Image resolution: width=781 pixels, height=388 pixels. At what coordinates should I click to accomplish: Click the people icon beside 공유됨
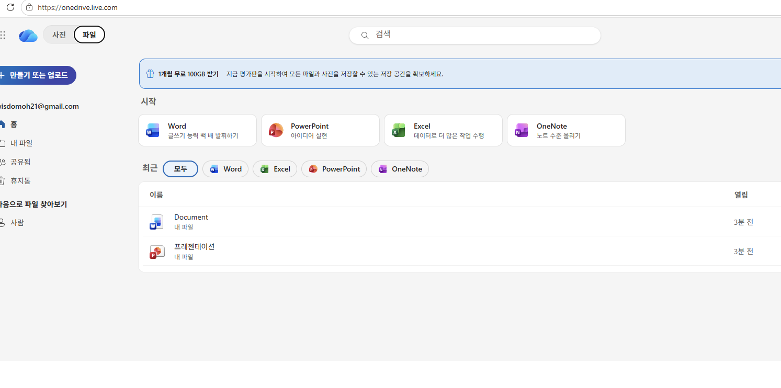click(x=2, y=162)
